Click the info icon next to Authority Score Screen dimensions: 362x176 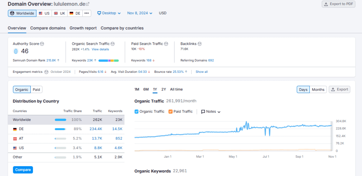(42, 44)
